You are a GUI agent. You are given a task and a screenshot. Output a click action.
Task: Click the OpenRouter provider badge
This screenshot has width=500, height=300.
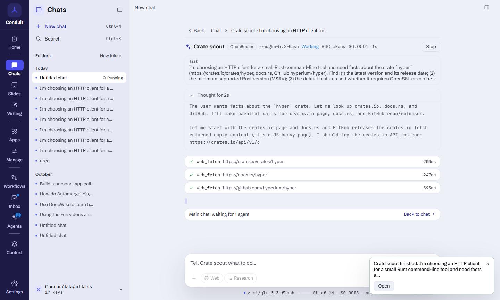pos(242,47)
